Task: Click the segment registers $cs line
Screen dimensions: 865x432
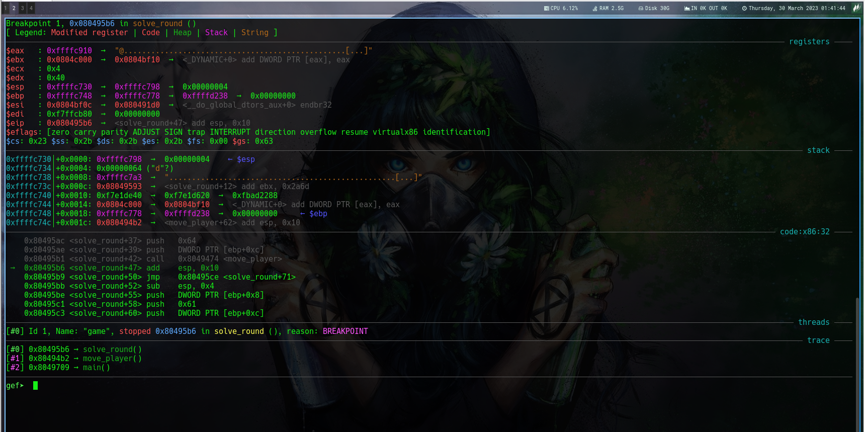Action: point(139,141)
